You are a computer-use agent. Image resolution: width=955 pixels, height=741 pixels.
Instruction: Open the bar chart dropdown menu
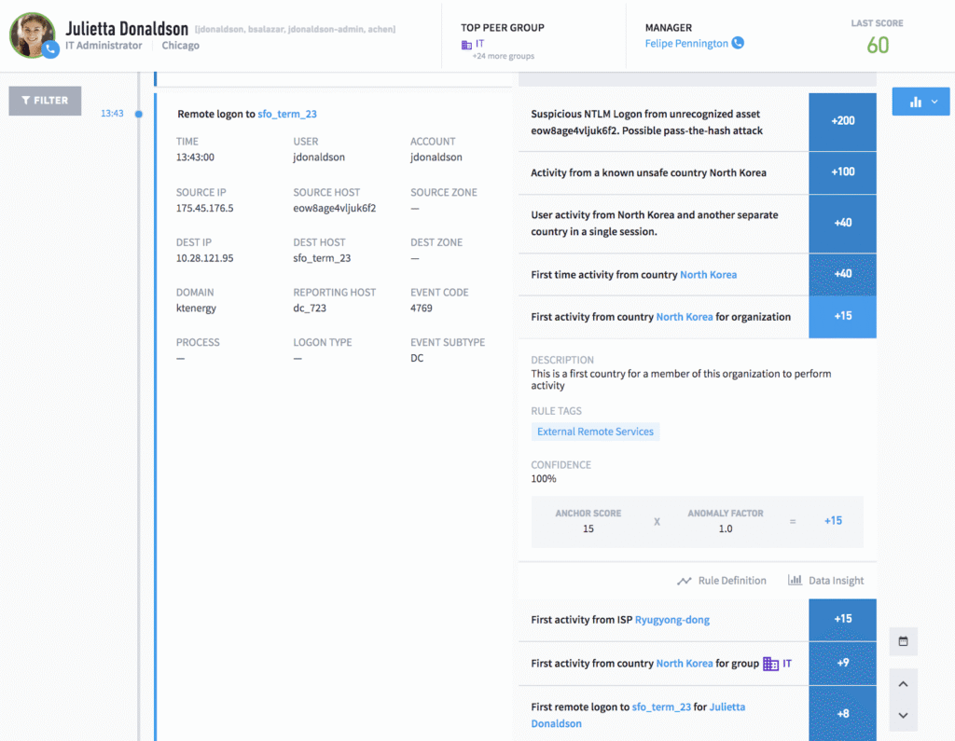pyautogui.click(x=920, y=102)
